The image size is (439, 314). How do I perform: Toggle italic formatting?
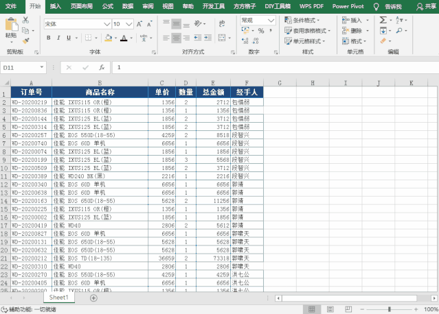point(58,38)
